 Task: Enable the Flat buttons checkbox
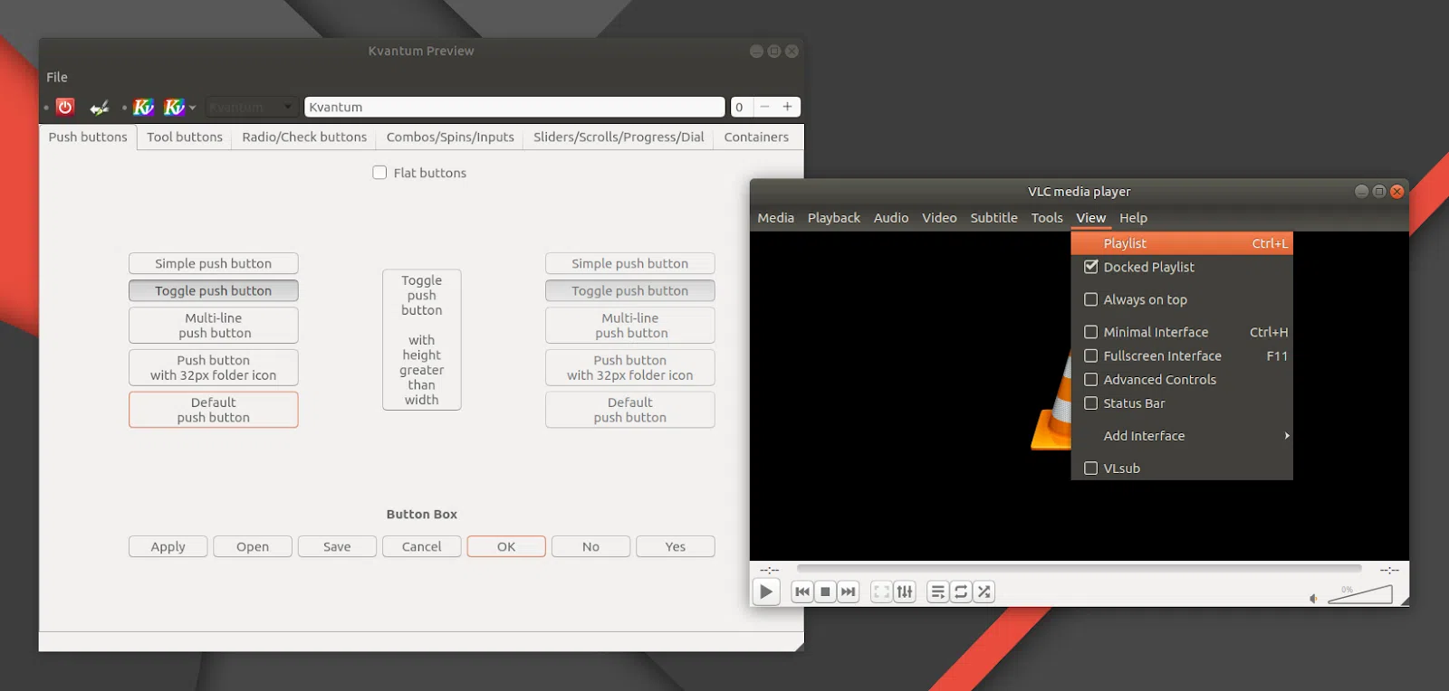pos(379,173)
